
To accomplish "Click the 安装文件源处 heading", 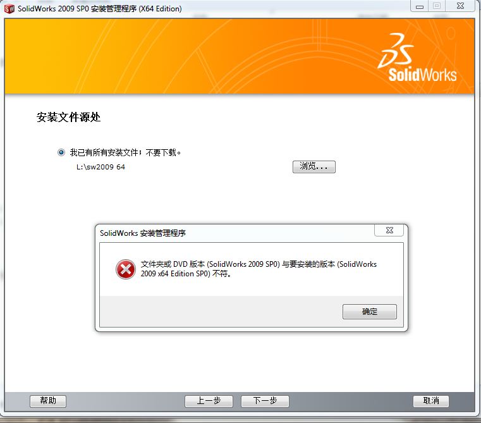I will coord(69,117).
